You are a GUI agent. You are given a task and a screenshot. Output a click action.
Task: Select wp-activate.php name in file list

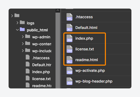pos(90,70)
